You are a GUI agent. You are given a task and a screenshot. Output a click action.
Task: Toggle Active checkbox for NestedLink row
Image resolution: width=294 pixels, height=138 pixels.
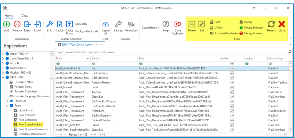point(232,111)
